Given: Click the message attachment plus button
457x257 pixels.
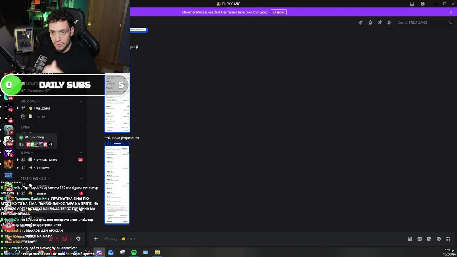Looking at the screenshot, I should pos(96,238).
